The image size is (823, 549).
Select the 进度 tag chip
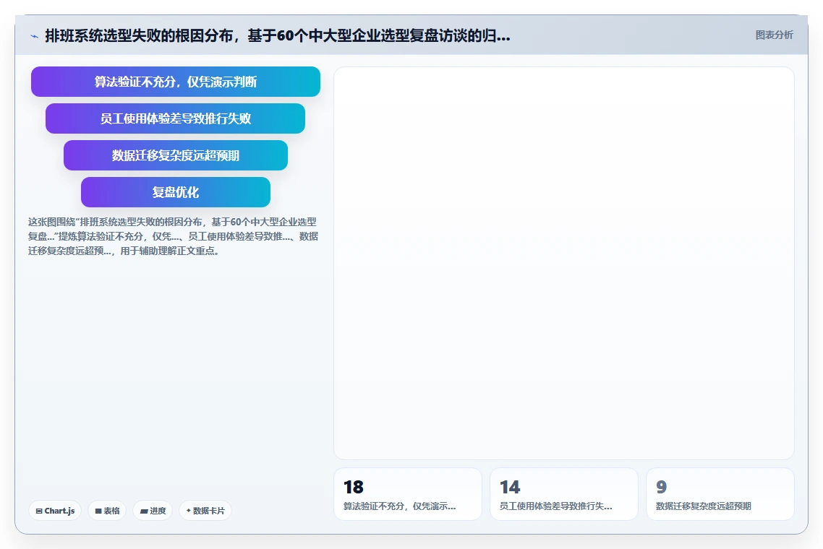(x=153, y=511)
